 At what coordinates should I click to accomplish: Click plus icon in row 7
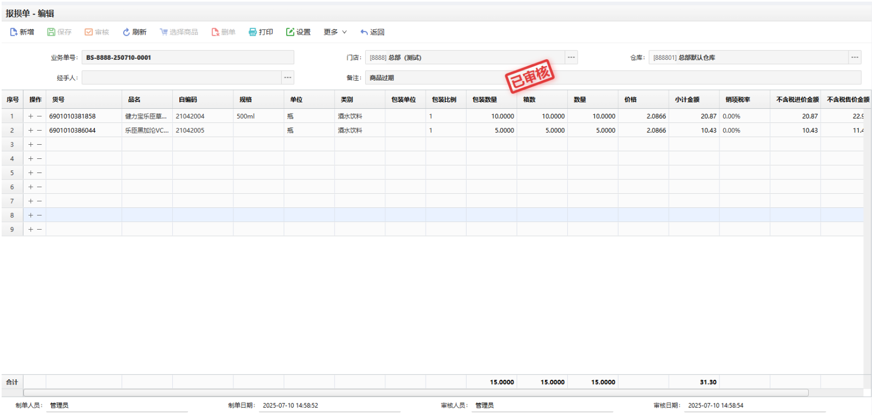pos(31,201)
